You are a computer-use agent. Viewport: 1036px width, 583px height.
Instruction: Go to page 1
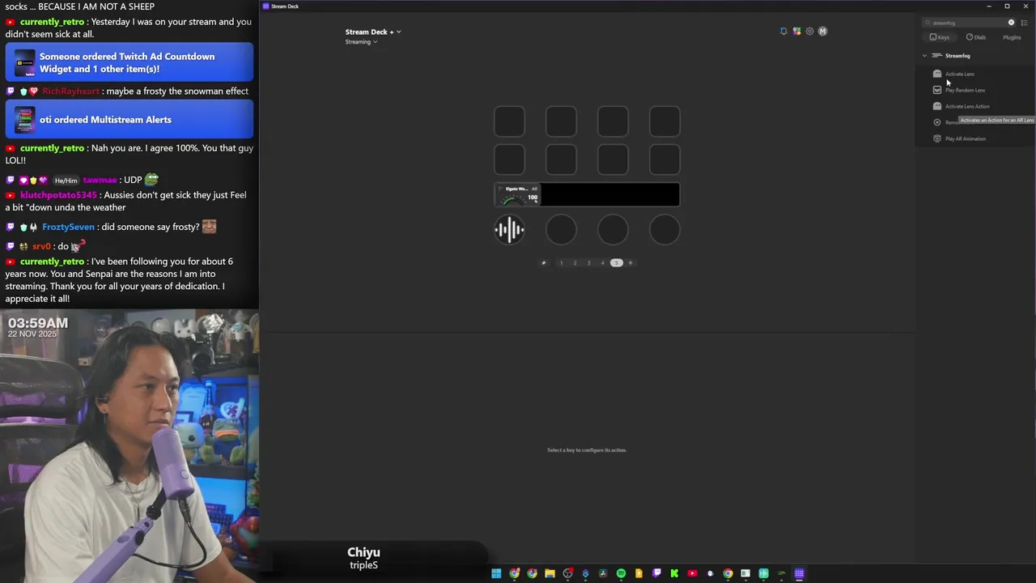561,262
